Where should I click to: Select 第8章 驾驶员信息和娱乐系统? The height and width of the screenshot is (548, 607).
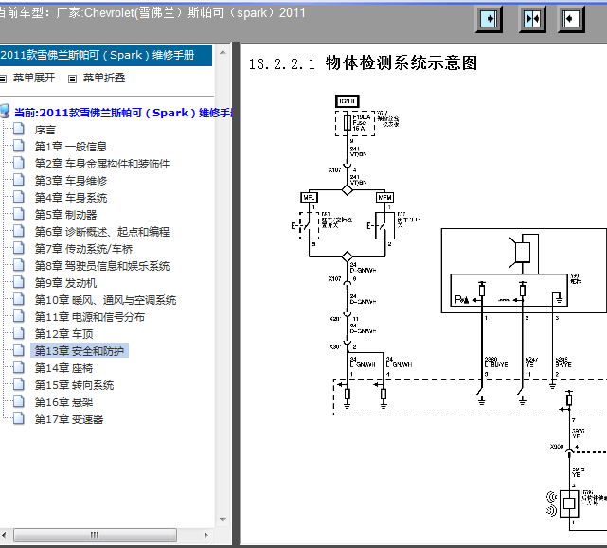point(102,266)
